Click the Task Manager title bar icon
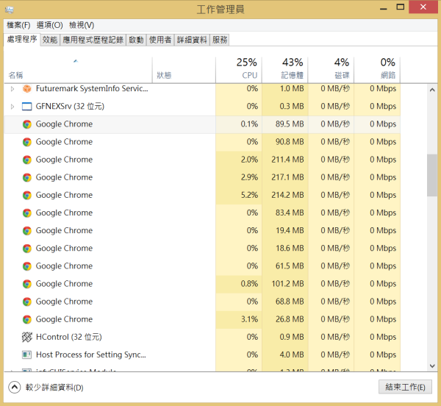Viewport: 441px width, 406px height. tap(10, 10)
